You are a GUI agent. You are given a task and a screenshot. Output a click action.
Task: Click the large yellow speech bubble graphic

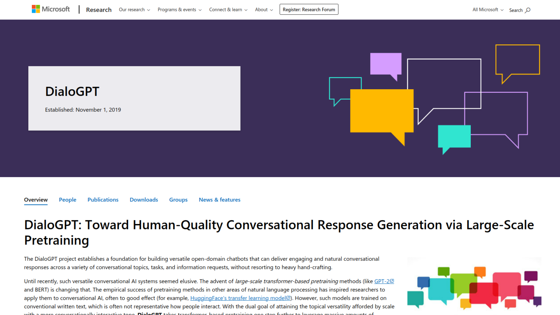[x=381, y=111]
